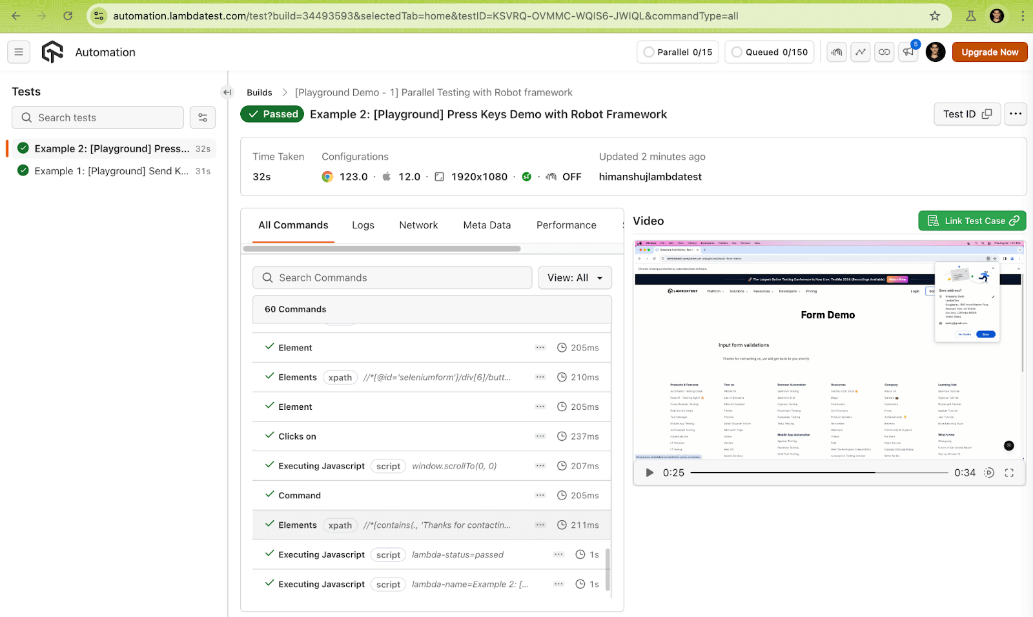Bookmark this page with the star icon
Image resolution: width=1033 pixels, height=617 pixels.
[934, 16]
